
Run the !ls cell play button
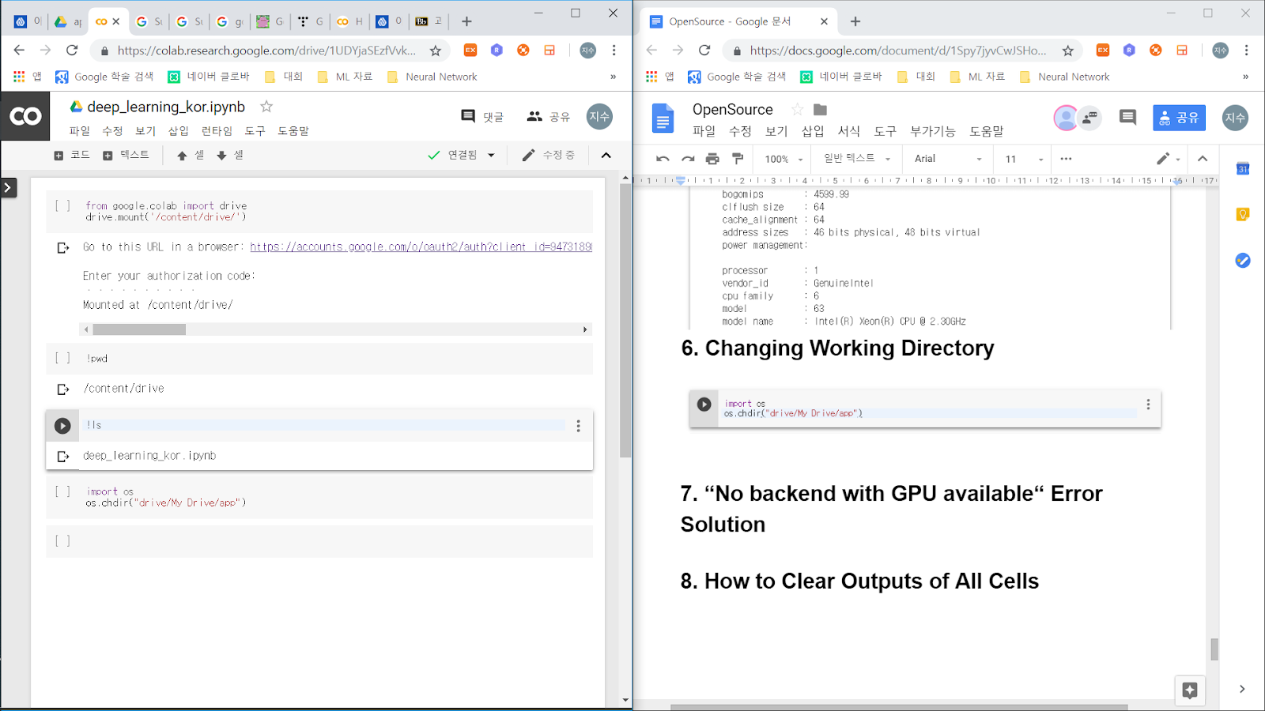pos(62,426)
